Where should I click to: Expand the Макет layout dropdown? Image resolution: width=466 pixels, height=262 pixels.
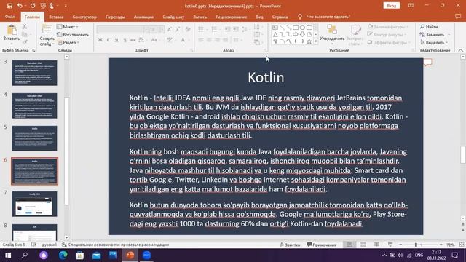(x=68, y=27)
